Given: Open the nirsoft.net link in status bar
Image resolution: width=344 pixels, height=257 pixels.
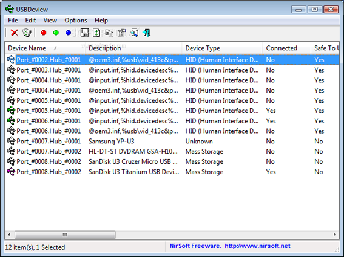Looking at the screenshot, I should (x=257, y=246).
